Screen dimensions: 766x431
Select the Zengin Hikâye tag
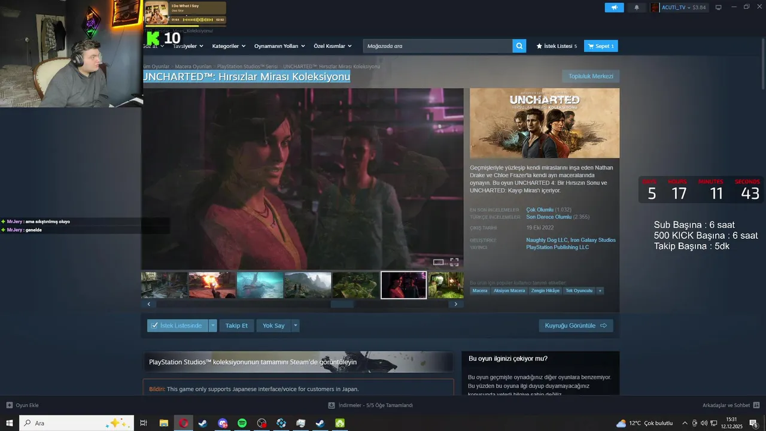(x=545, y=291)
